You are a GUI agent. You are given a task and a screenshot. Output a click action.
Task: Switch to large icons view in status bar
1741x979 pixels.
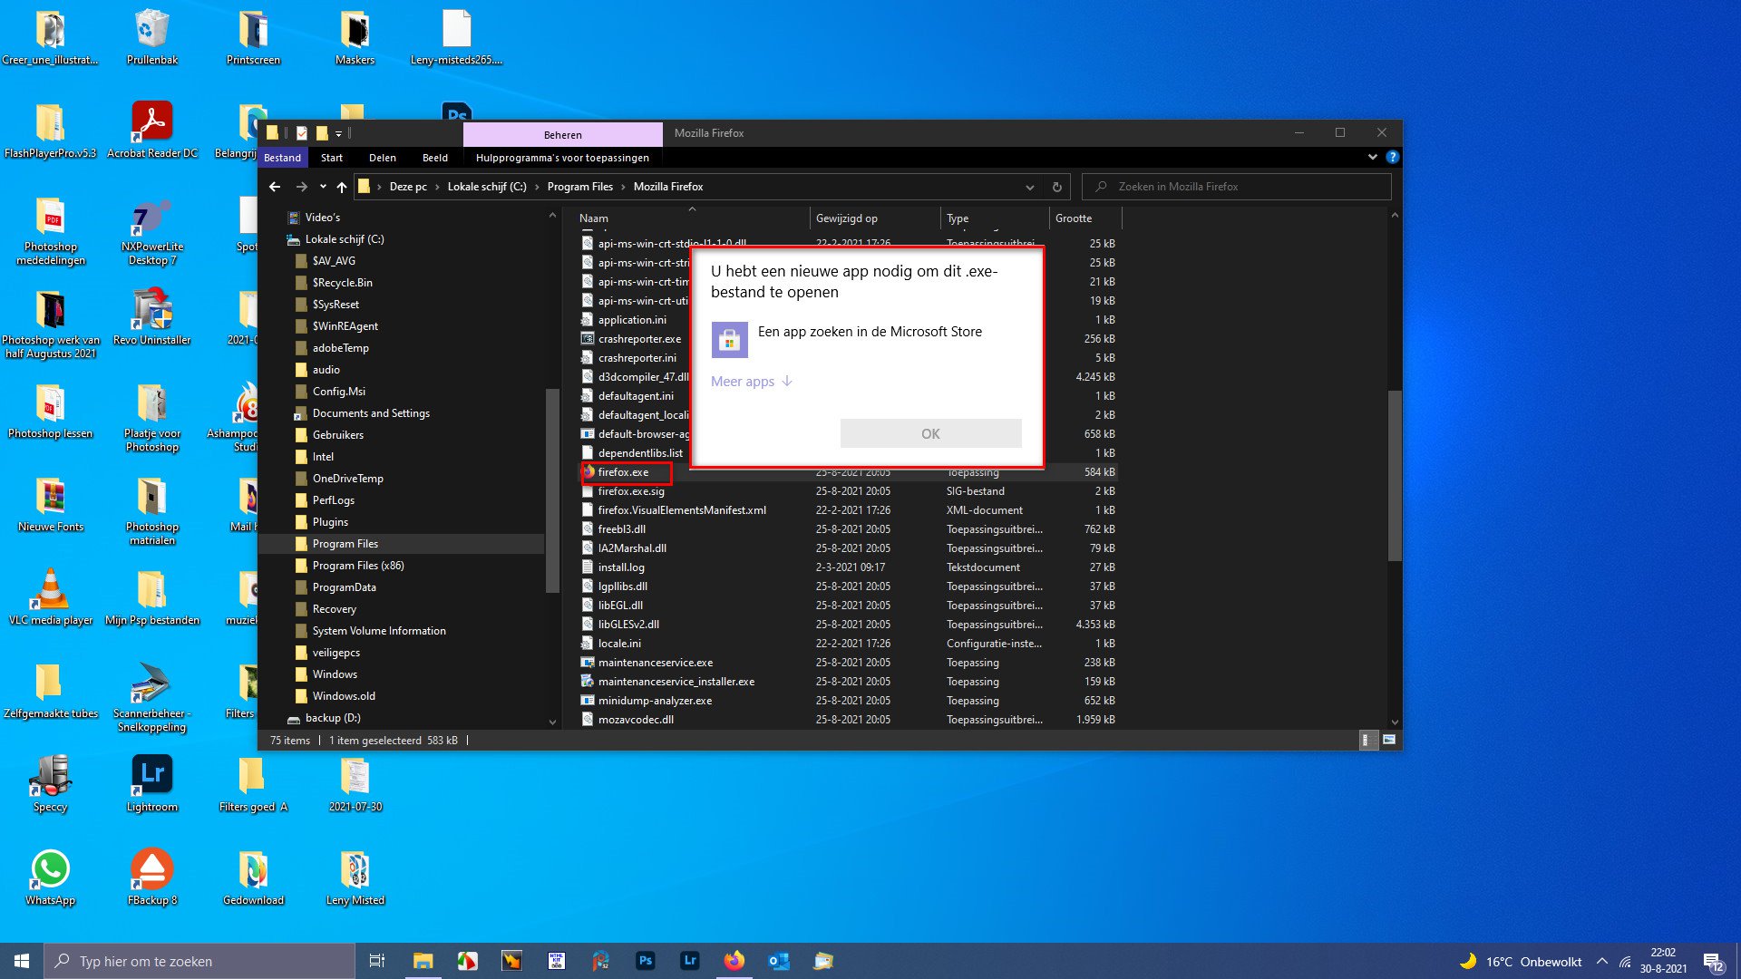(x=1389, y=741)
